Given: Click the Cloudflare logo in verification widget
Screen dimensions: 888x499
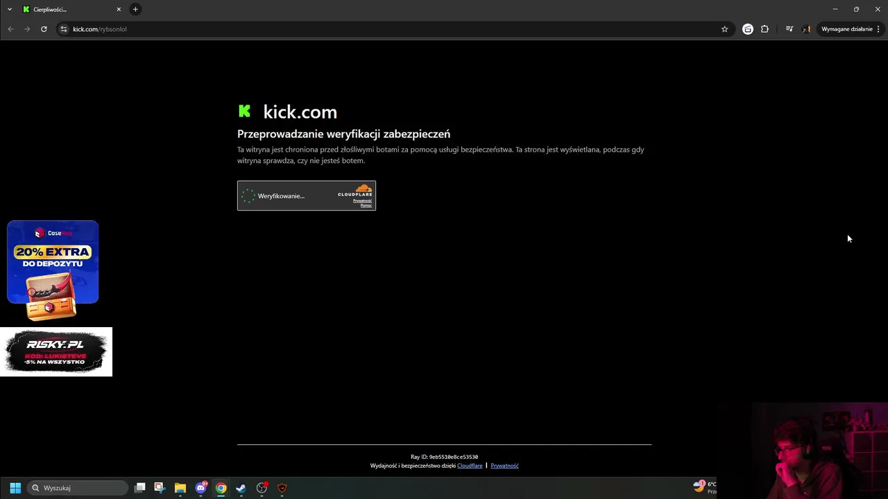Looking at the screenshot, I should 355,191.
